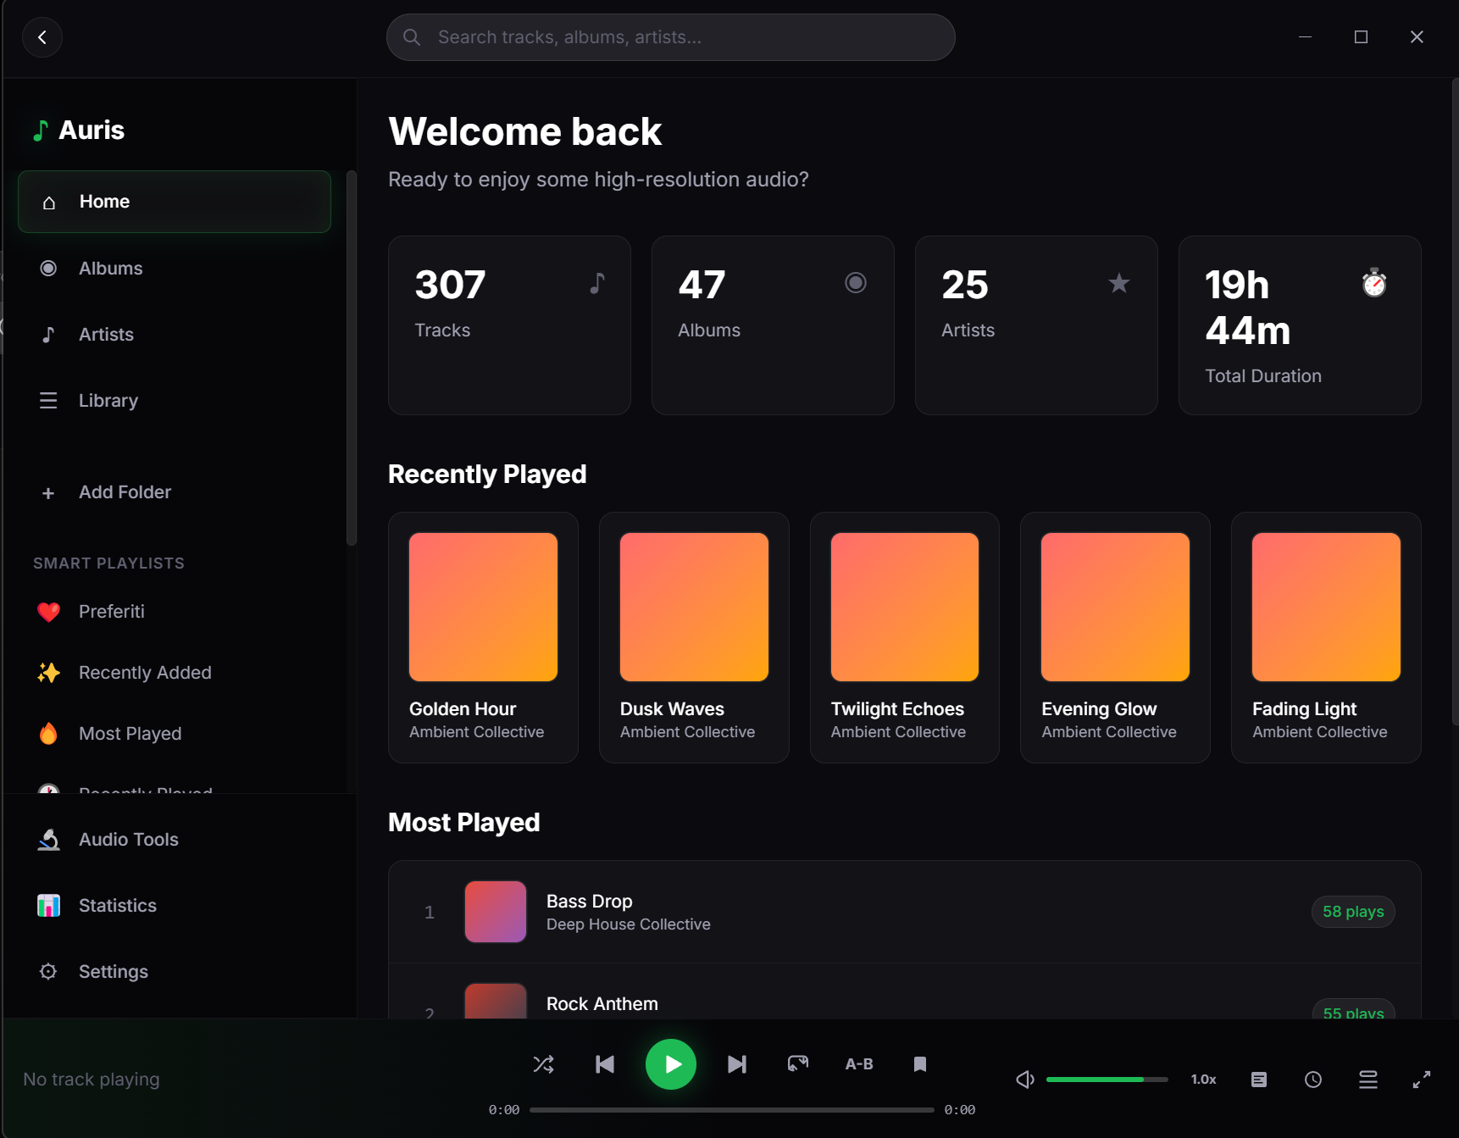Image resolution: width=1459 pixels, height=1138 pixels.
Task: Open Audio Tools from the sidebar
Action: coord(128,839)
